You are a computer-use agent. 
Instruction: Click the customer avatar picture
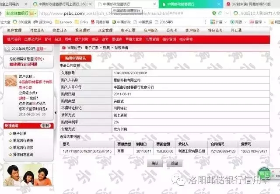click(11, 80)
